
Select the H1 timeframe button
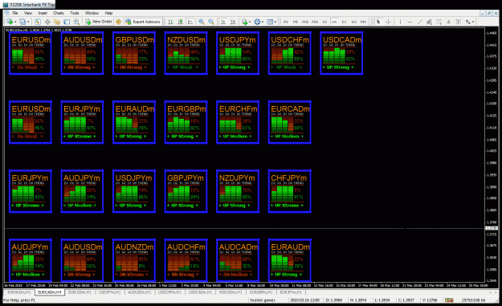[324, 22]
